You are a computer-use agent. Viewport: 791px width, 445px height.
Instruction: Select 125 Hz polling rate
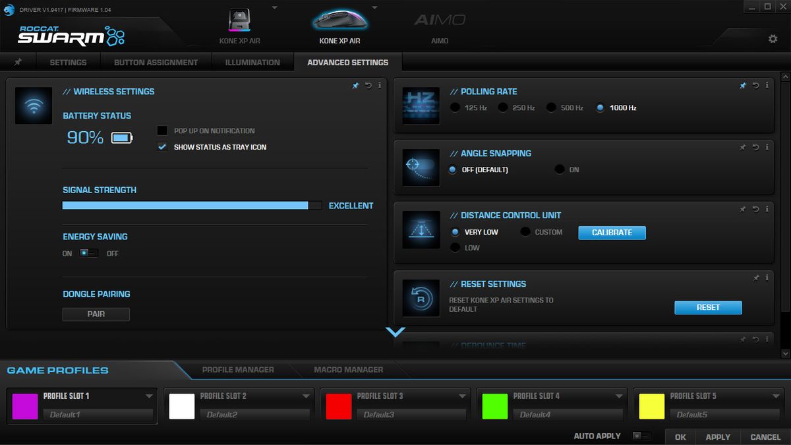(x=455, y=107)
